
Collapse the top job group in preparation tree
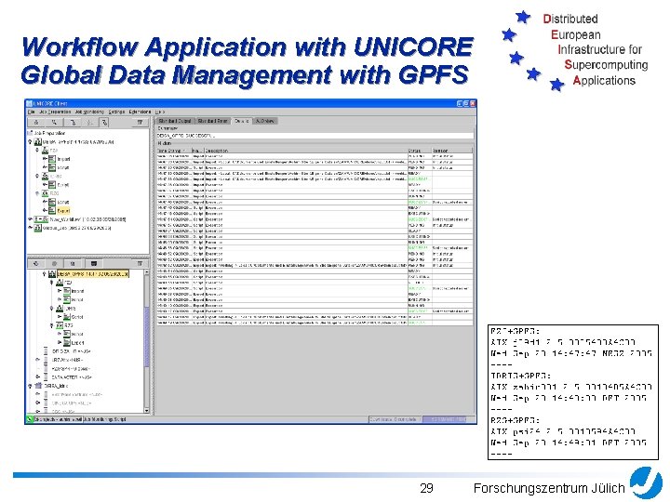(x=30, y=141)
